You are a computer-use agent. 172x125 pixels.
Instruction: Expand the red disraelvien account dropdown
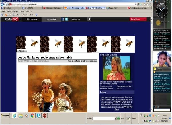pyautogui.click(x=145, y=19)
